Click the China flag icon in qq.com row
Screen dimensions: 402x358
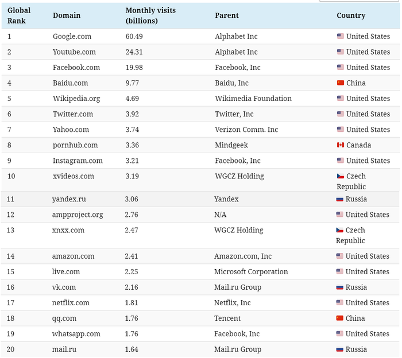339,318
